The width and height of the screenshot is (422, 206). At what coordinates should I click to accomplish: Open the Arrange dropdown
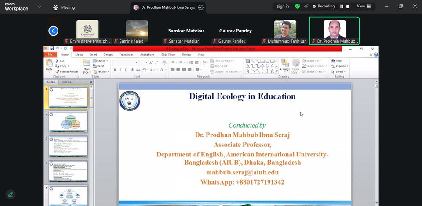click(x=285, y=66)
